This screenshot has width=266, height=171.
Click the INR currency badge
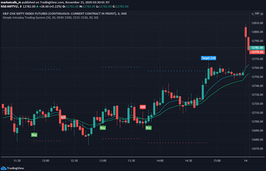[257, 13]
